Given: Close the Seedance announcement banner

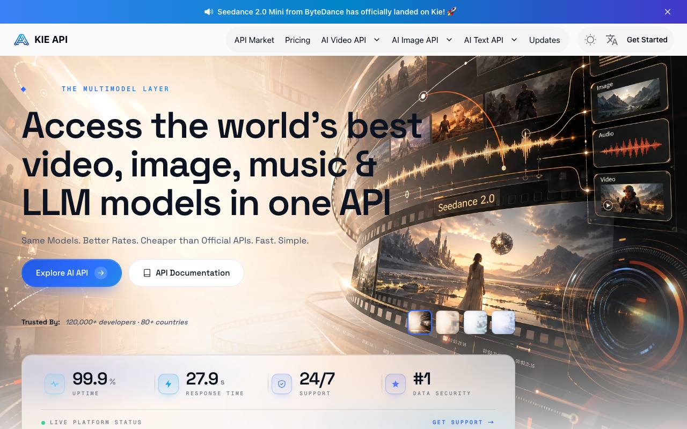Looking at the screenshot, I should [668, 12].
